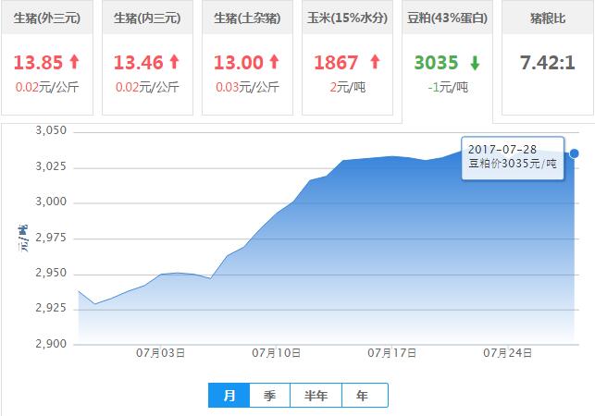Click the 07月10日 axis label
This screenshot has height=416, width=595.
click(x=277, y=353)
